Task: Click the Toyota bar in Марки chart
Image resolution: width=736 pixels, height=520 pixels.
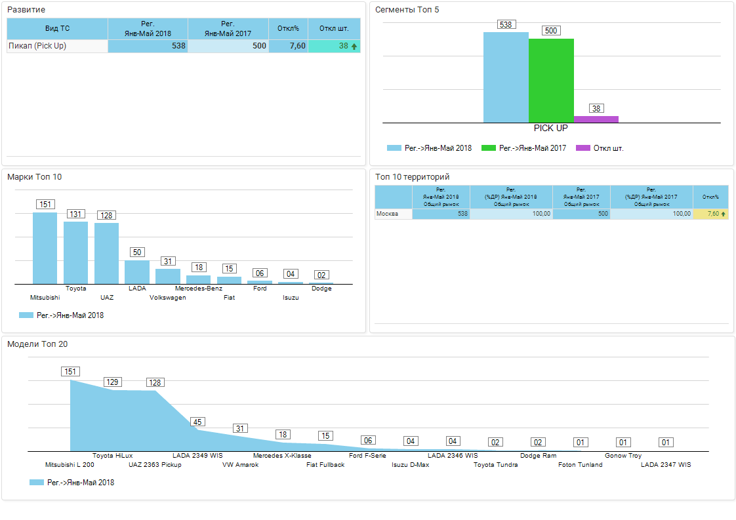Action: click(x=75, y=252)
